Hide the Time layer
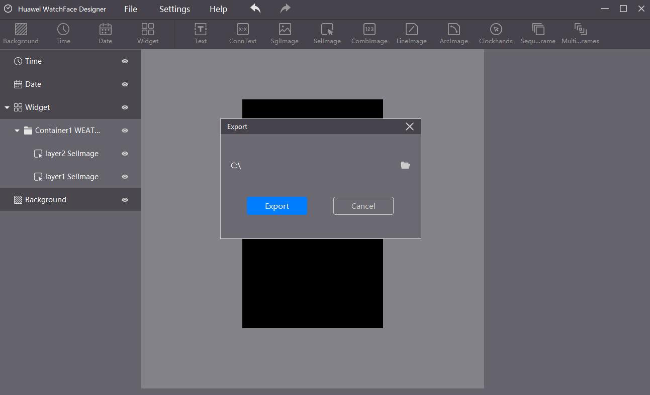Viewport: 650px width, 395px height. (x=125, y=61)
